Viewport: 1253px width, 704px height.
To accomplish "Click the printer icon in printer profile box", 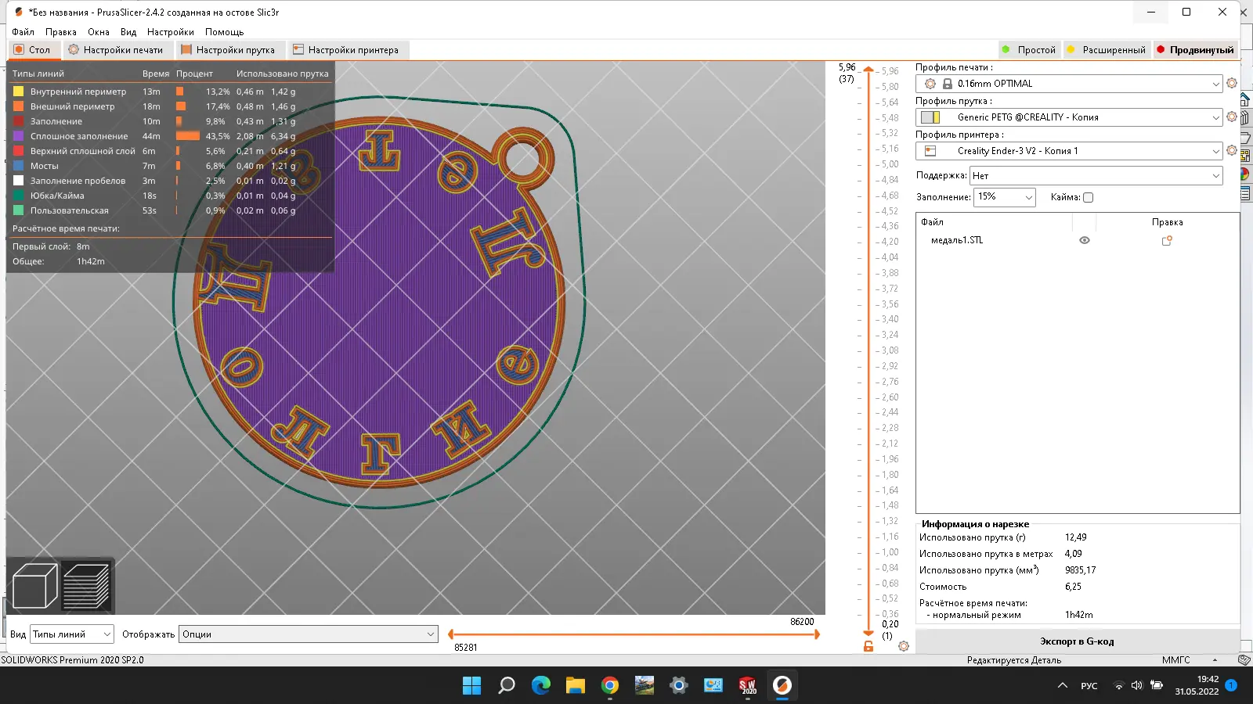I will click(931, 151).
